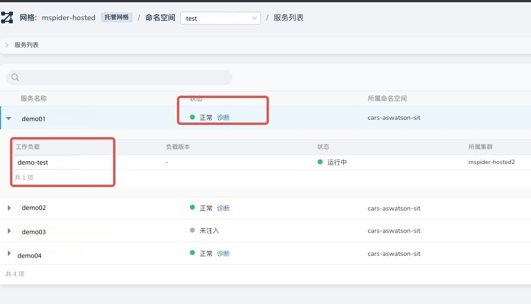Click green running status dot for demo-test
Viewport: 531px width, 304px height.
320,162
